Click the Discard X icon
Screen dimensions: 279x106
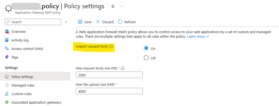coord(98,22)
